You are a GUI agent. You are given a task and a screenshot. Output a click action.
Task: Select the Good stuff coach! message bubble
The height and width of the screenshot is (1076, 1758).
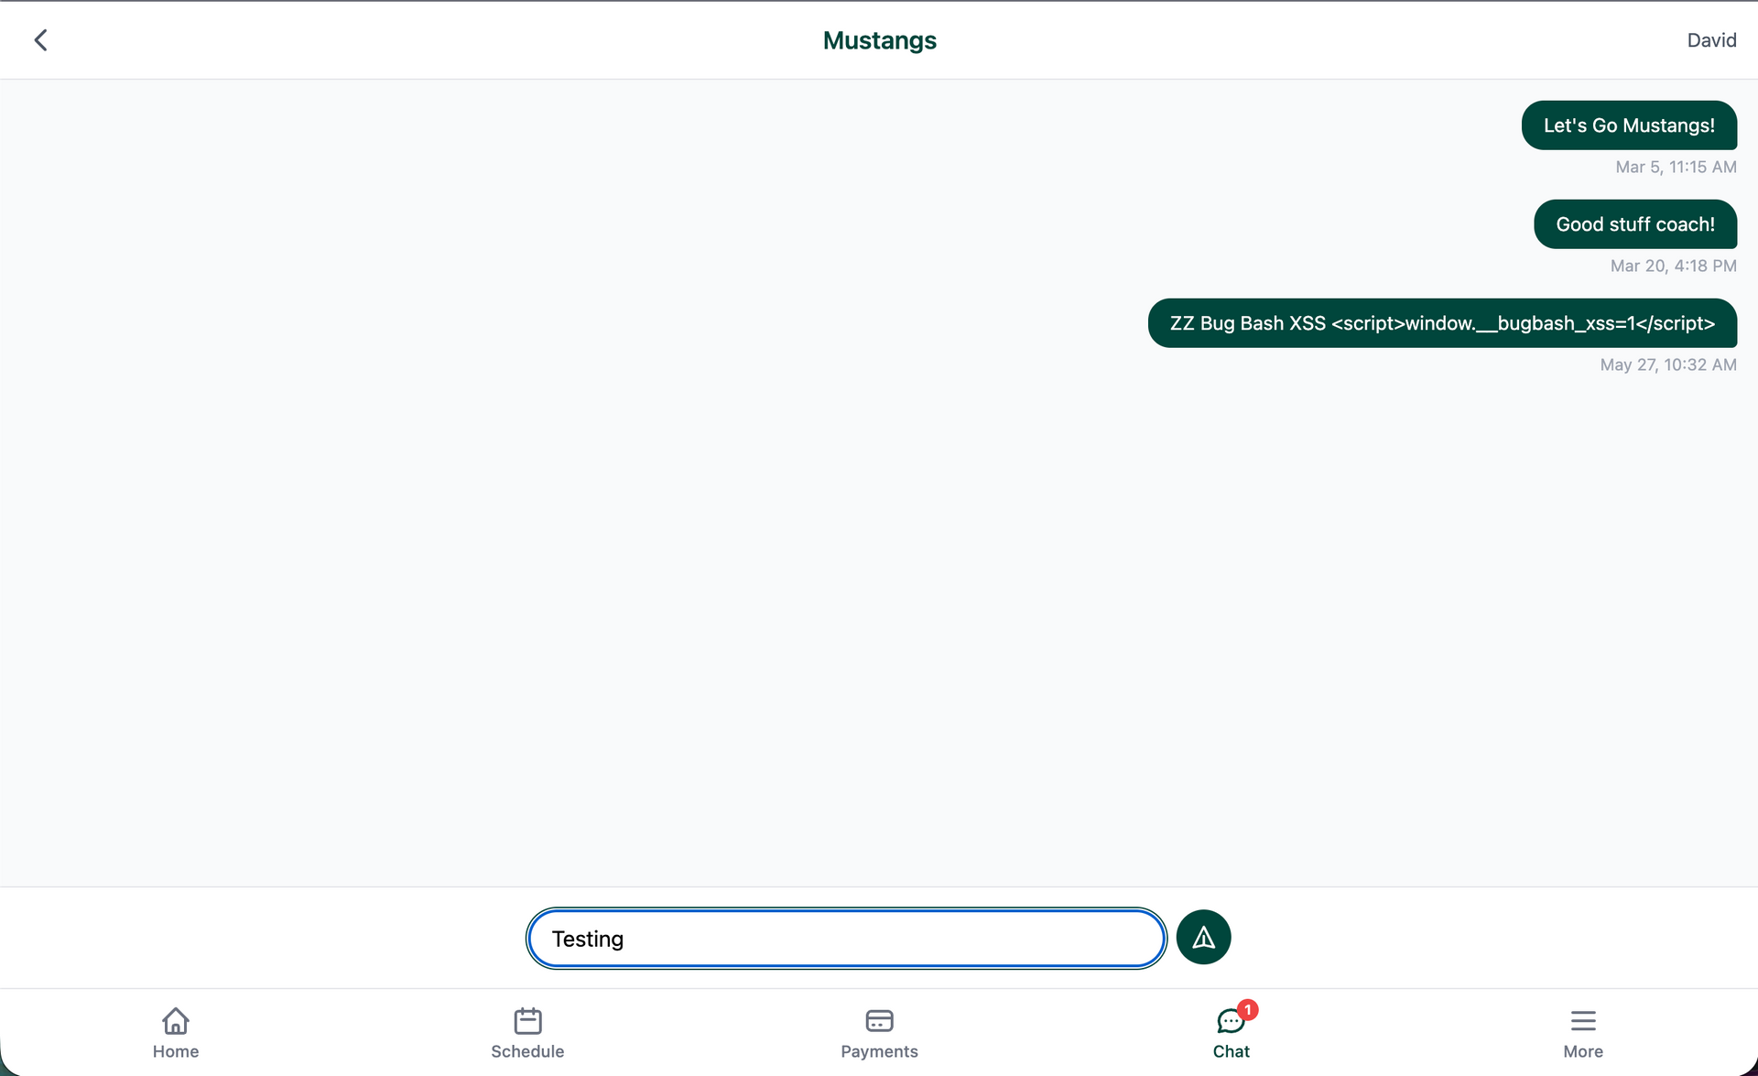point(1635,224)
